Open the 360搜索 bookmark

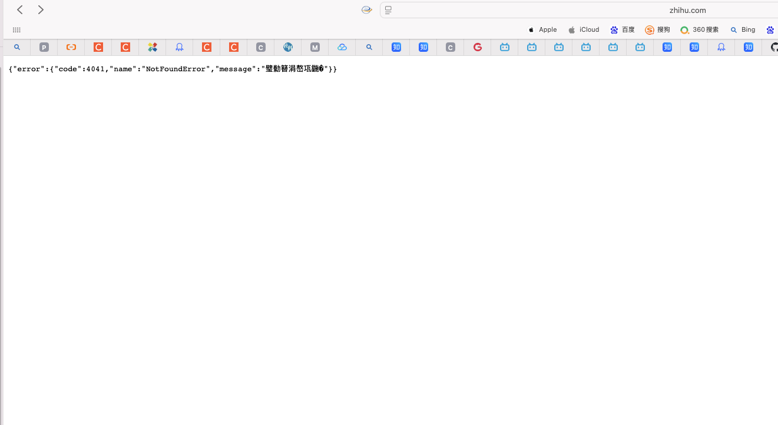point(699,29)
